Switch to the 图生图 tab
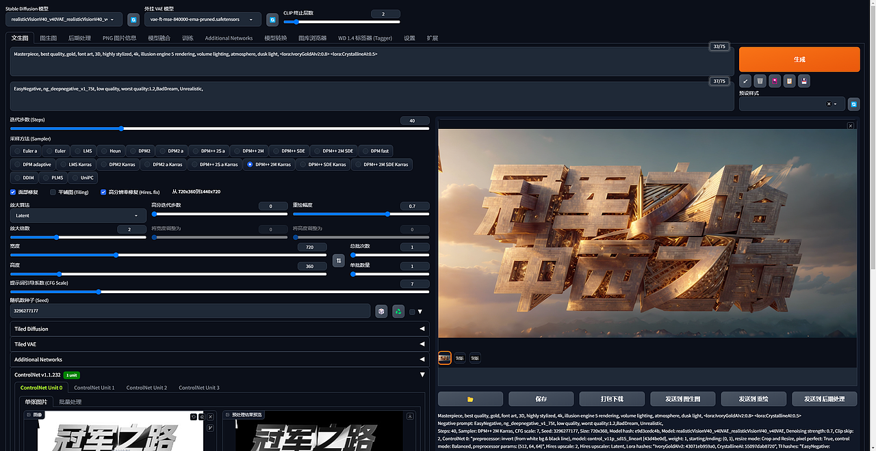 (x=48, y=38)
